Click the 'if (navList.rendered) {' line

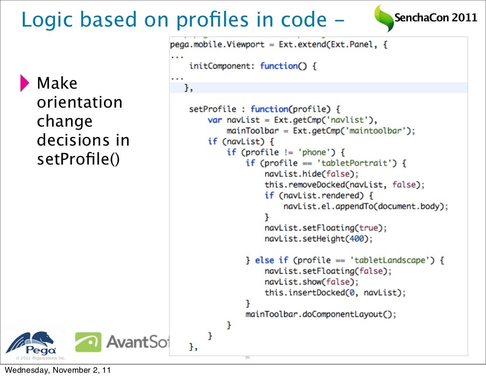[319, 195]
